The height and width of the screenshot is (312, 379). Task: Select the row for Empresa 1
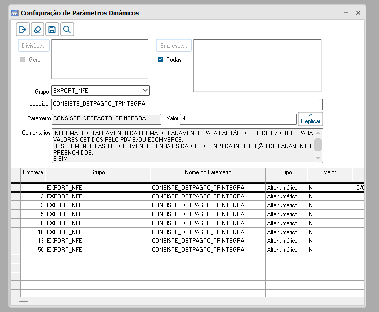click(x=187, y=188)
